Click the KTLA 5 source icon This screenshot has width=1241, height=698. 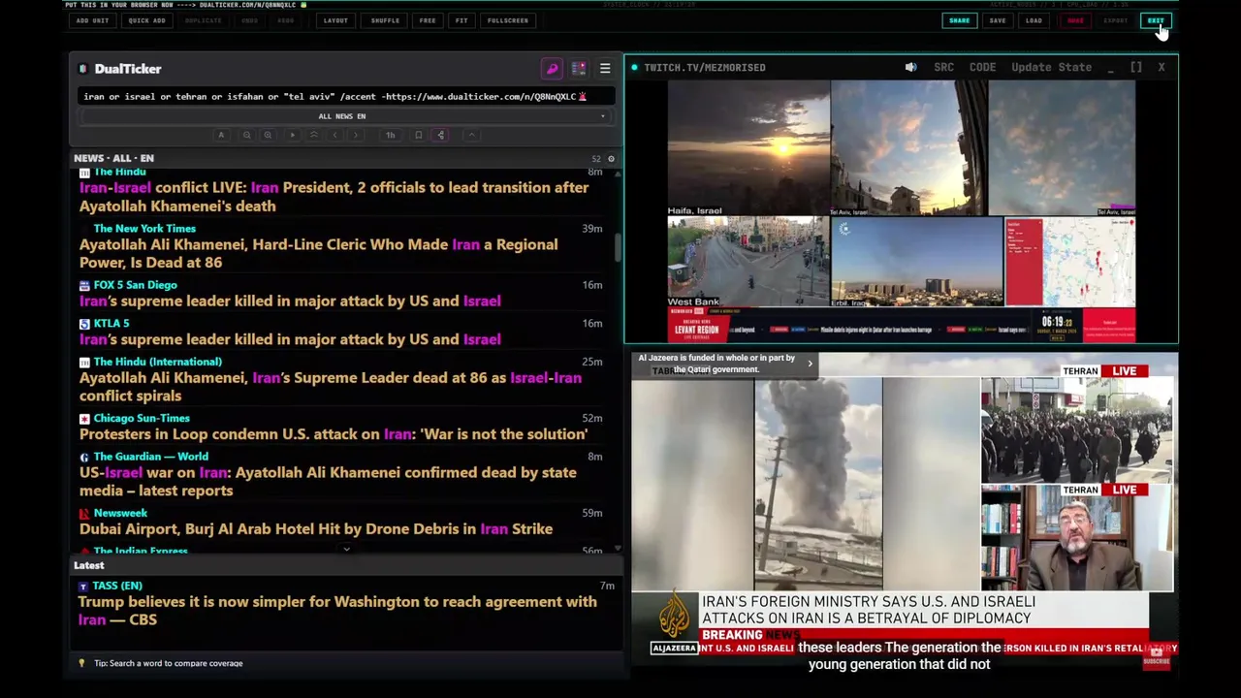coord(84,324)
